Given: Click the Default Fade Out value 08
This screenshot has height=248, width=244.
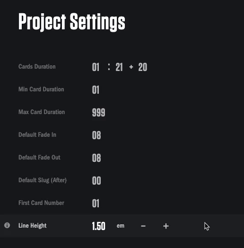Looking at the screenshot, I should pyautogui.click(x=96, y=158).
